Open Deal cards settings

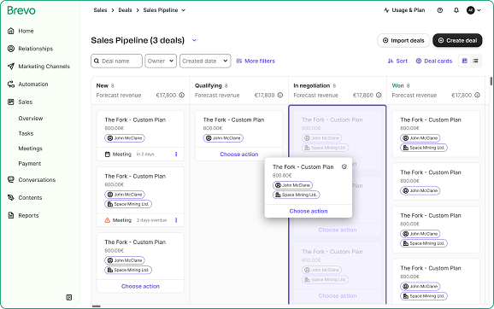coord(434,61)
